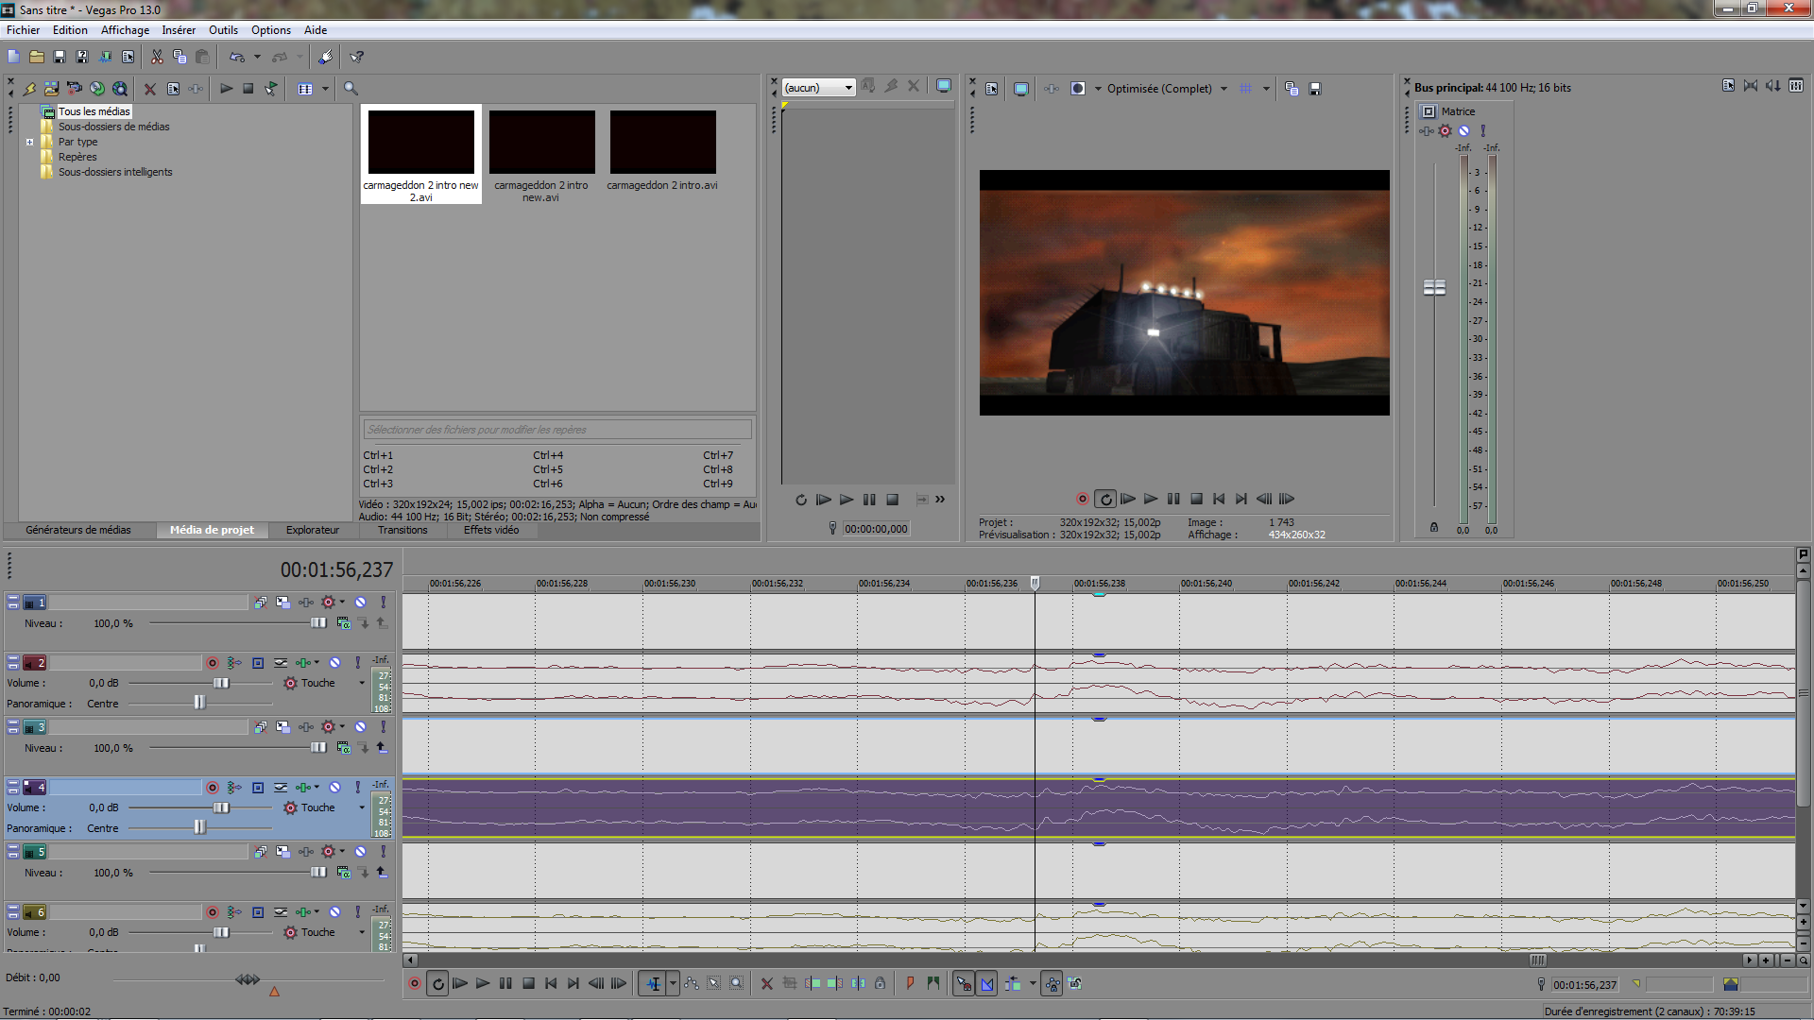Select the Zoom magnifier tool near transport bar
1814x1020 pixels.
pyautogui.click(x=737, y=983)
